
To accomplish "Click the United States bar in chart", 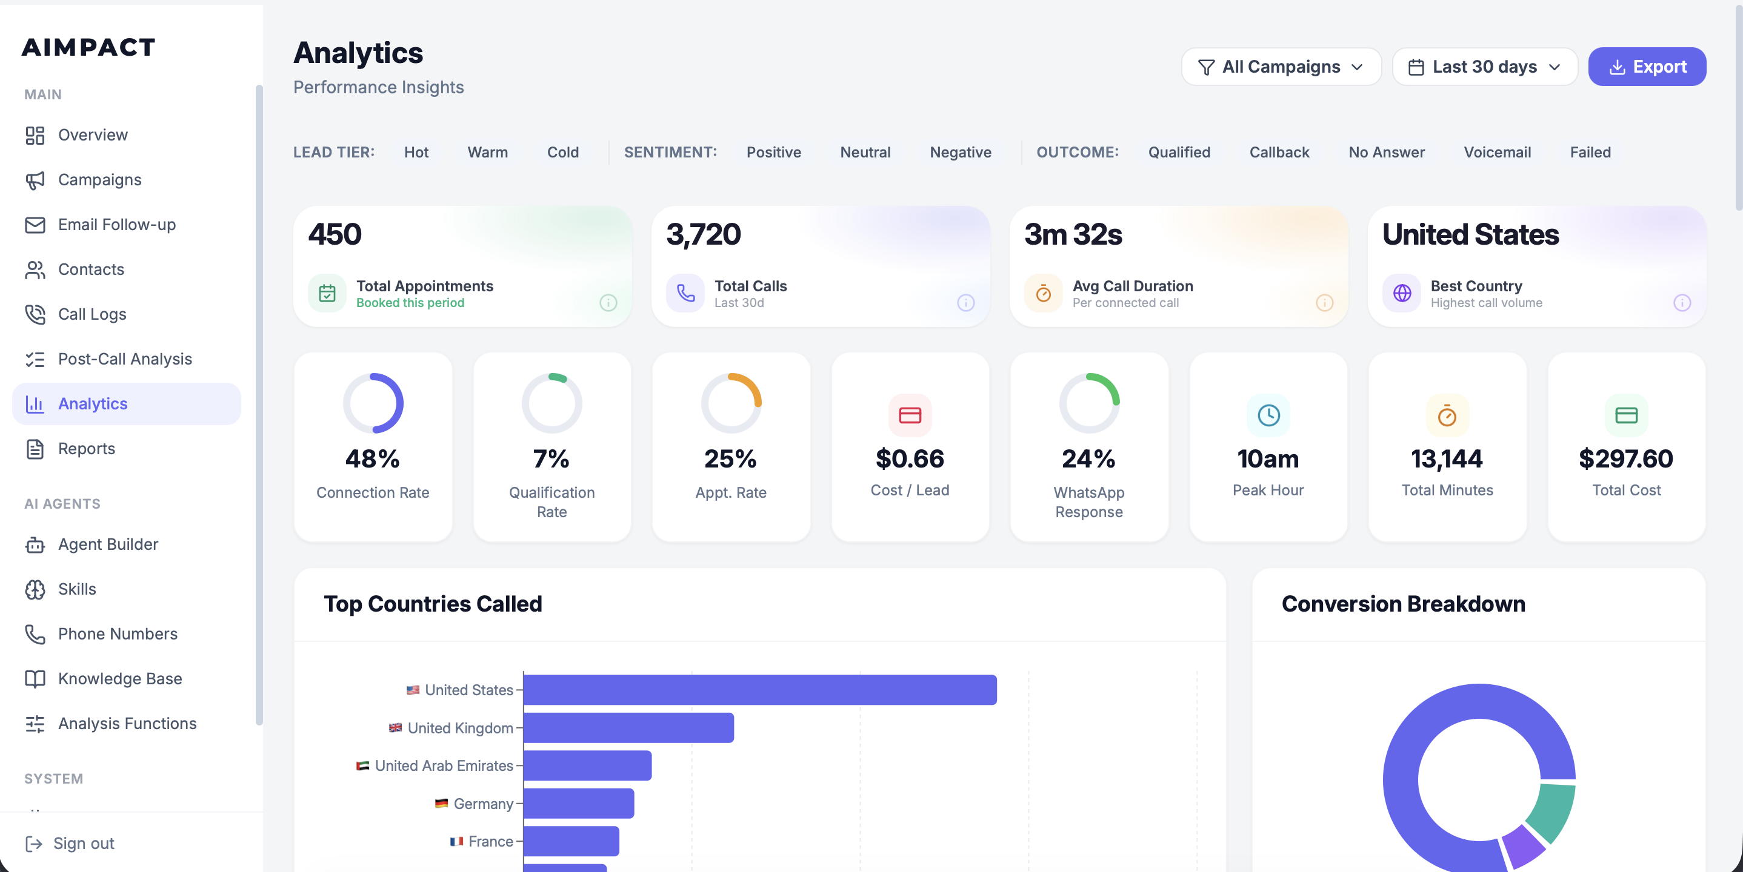I will [760, 690].
